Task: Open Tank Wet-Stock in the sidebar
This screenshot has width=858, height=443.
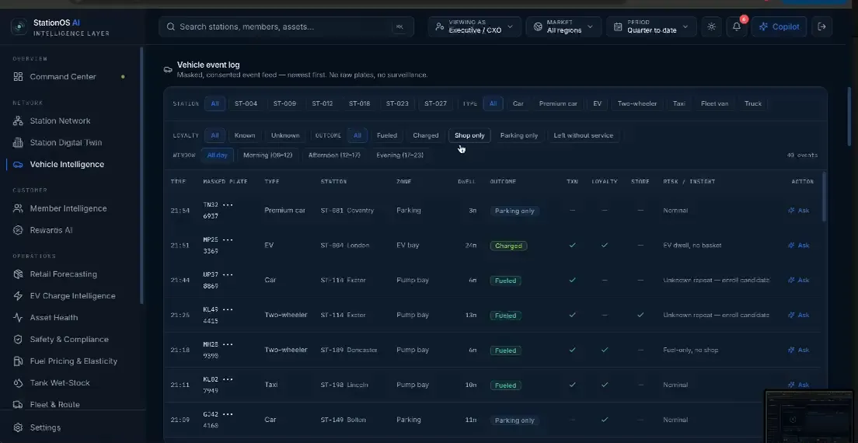Action: point(60,383)
